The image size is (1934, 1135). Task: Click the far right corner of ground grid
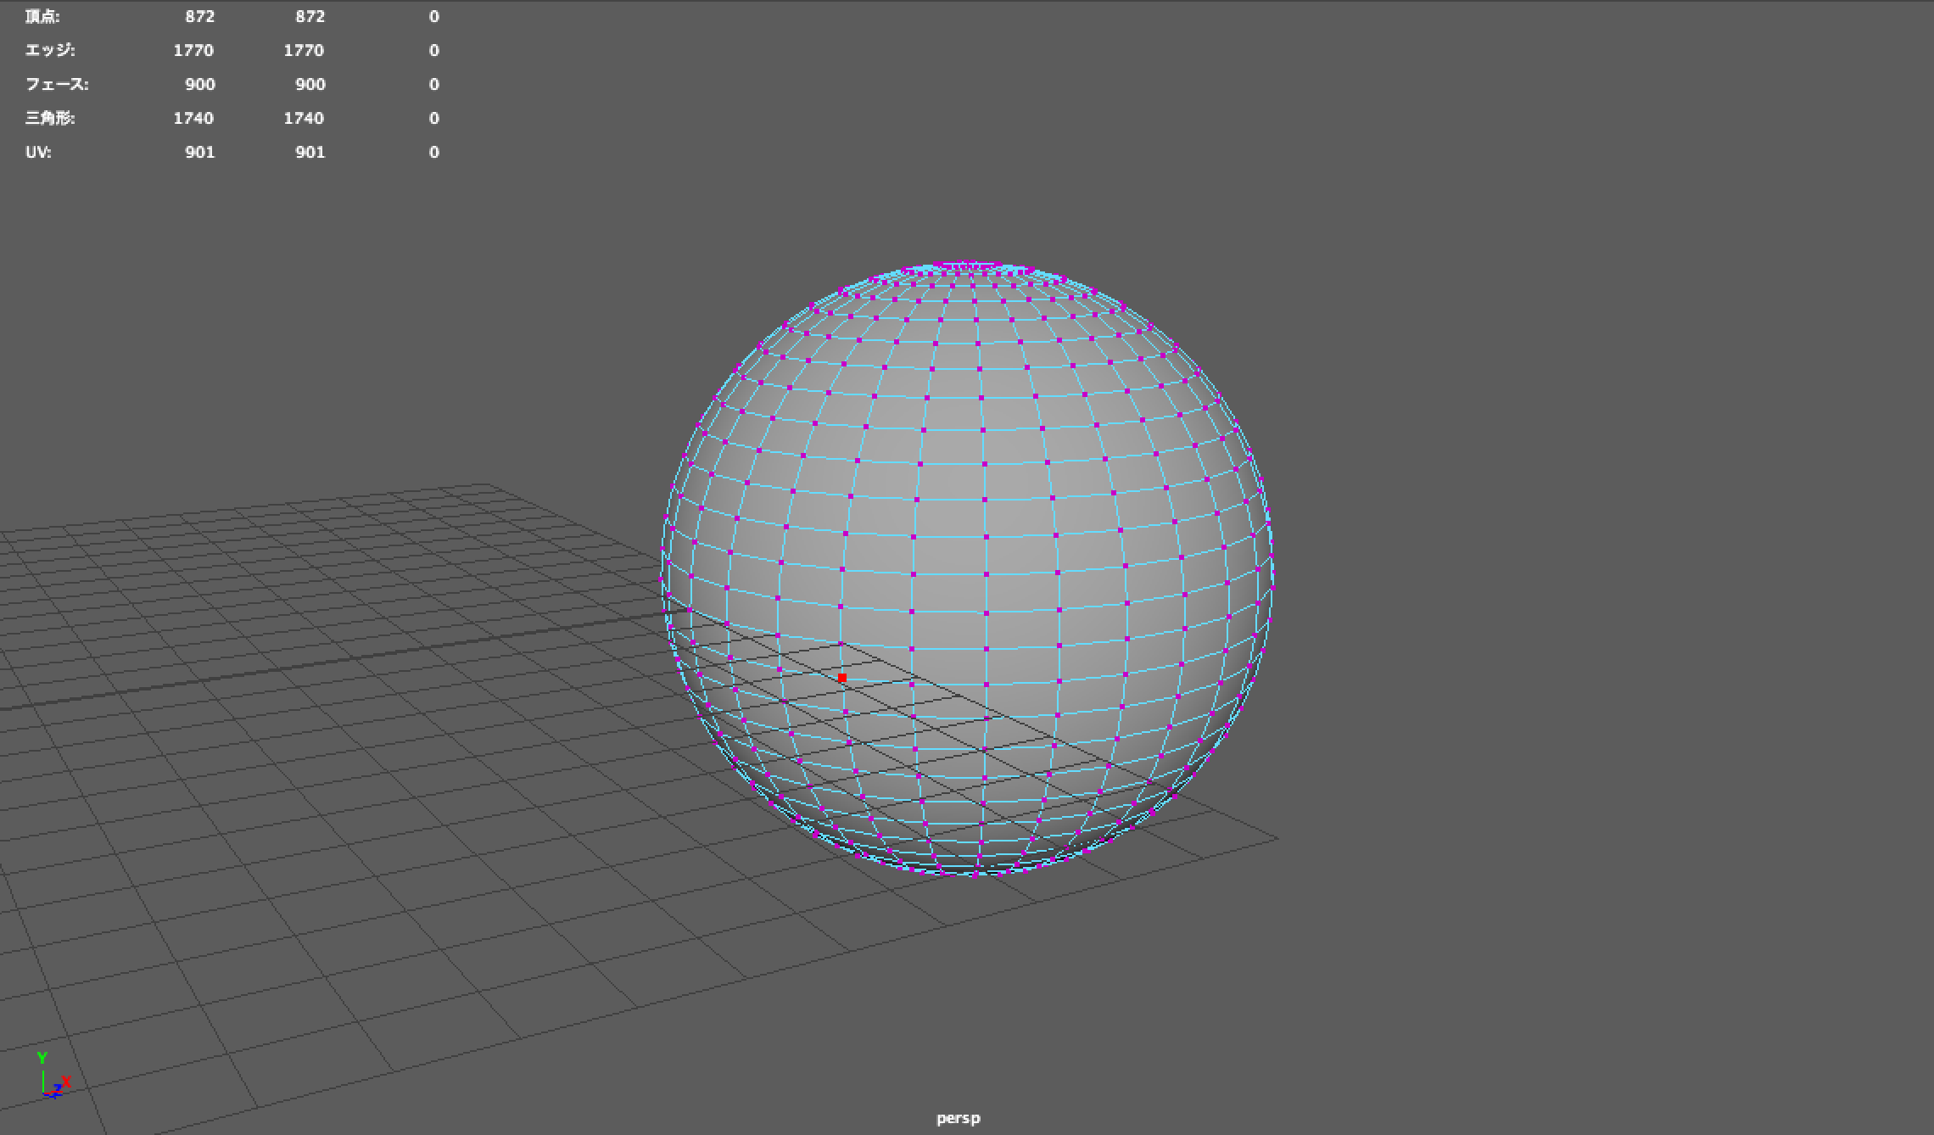(x=1277, y=838)
